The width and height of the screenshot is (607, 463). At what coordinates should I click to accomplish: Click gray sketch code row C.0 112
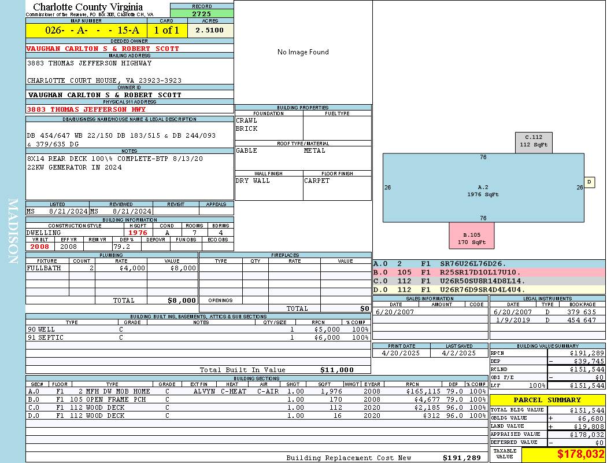(488, 281)
